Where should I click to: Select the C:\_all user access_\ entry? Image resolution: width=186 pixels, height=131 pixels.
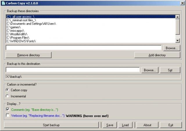(91, 17)
